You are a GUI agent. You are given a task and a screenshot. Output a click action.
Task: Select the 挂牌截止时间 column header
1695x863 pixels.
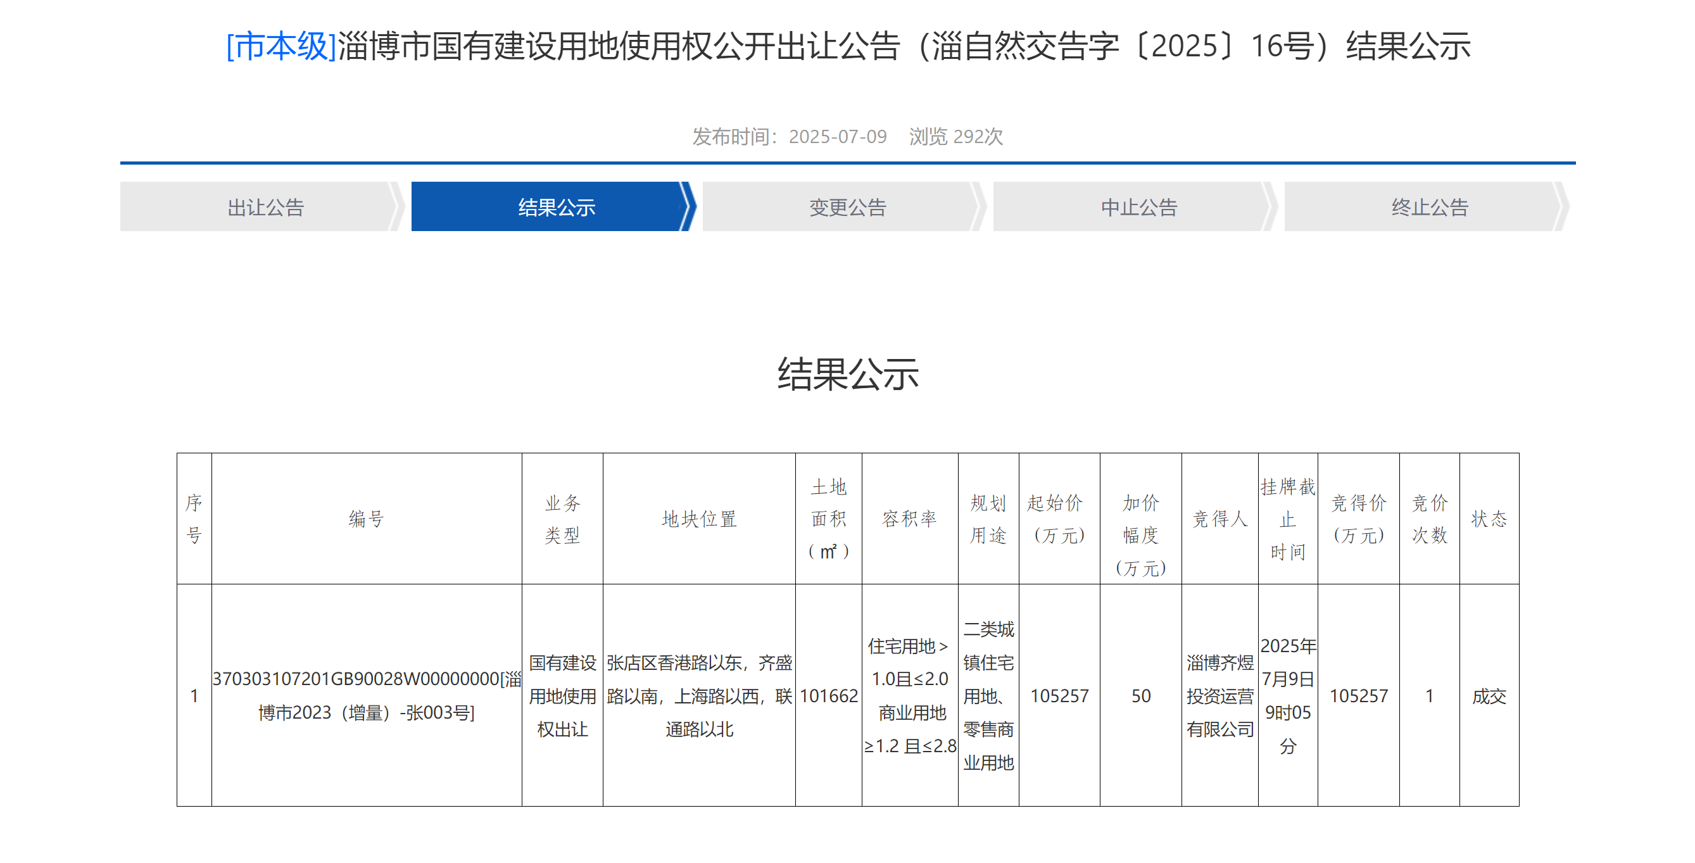(1289, 519)
